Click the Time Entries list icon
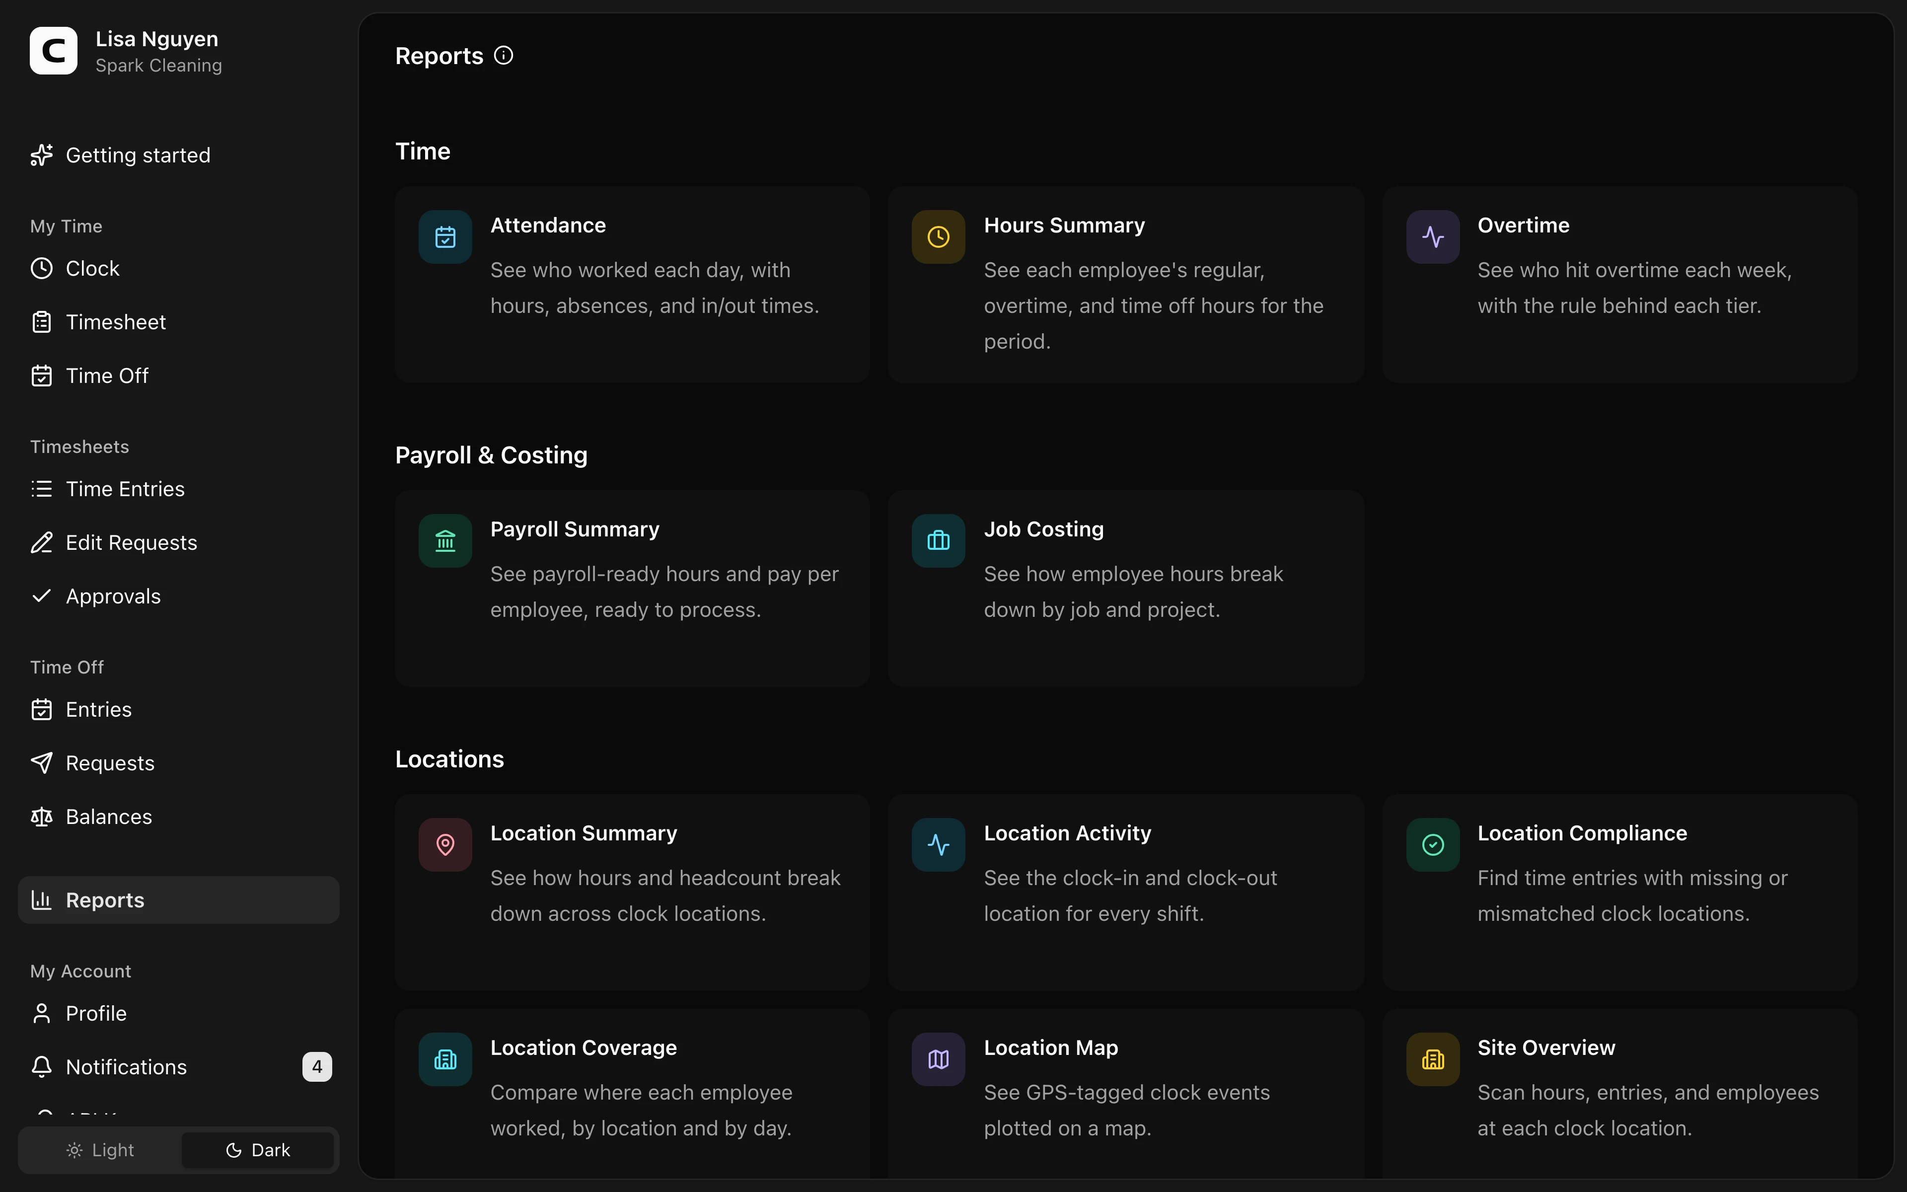The width and height of the screenshot is (1907, 1192). click(x=42, y=489)
